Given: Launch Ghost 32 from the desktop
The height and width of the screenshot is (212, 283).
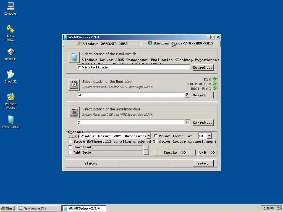Looking at the screenshot, I should pyautogui.click(x=11, y=76).
